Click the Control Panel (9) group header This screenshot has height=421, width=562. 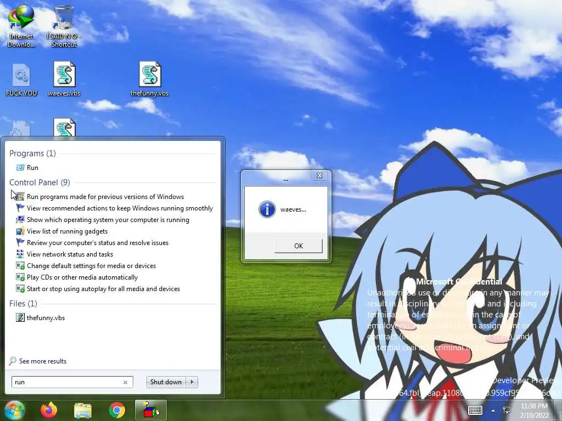pyautogui.click(x=40, y=182)
